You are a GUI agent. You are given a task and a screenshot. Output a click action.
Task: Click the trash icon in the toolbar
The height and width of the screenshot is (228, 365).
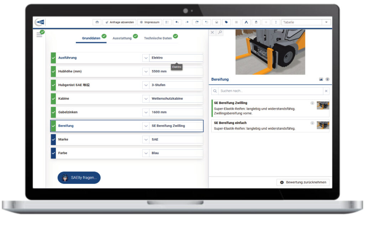point(256,22)
